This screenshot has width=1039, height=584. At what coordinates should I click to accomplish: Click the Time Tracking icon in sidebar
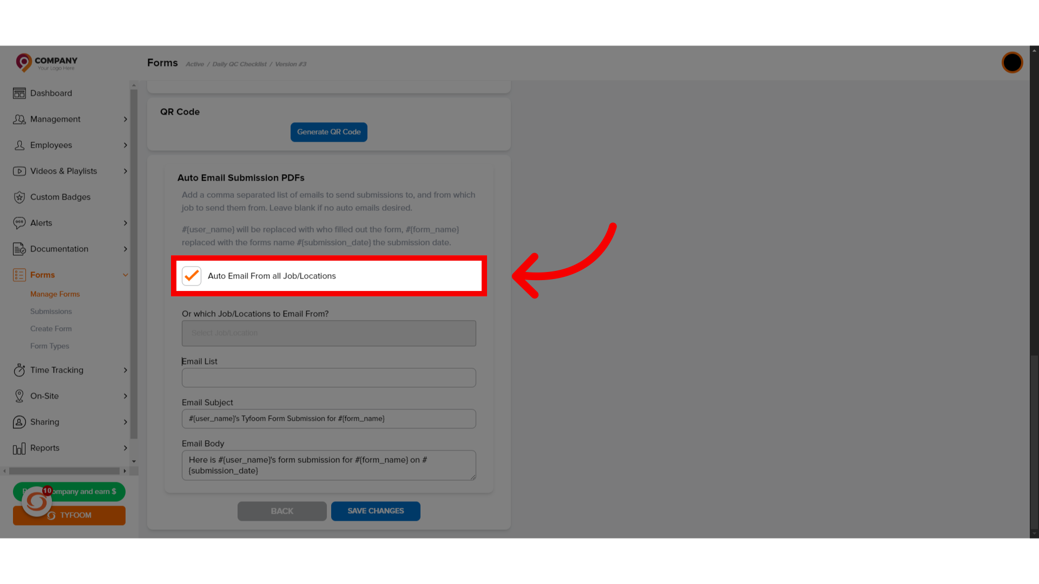(x=19, y=369)
